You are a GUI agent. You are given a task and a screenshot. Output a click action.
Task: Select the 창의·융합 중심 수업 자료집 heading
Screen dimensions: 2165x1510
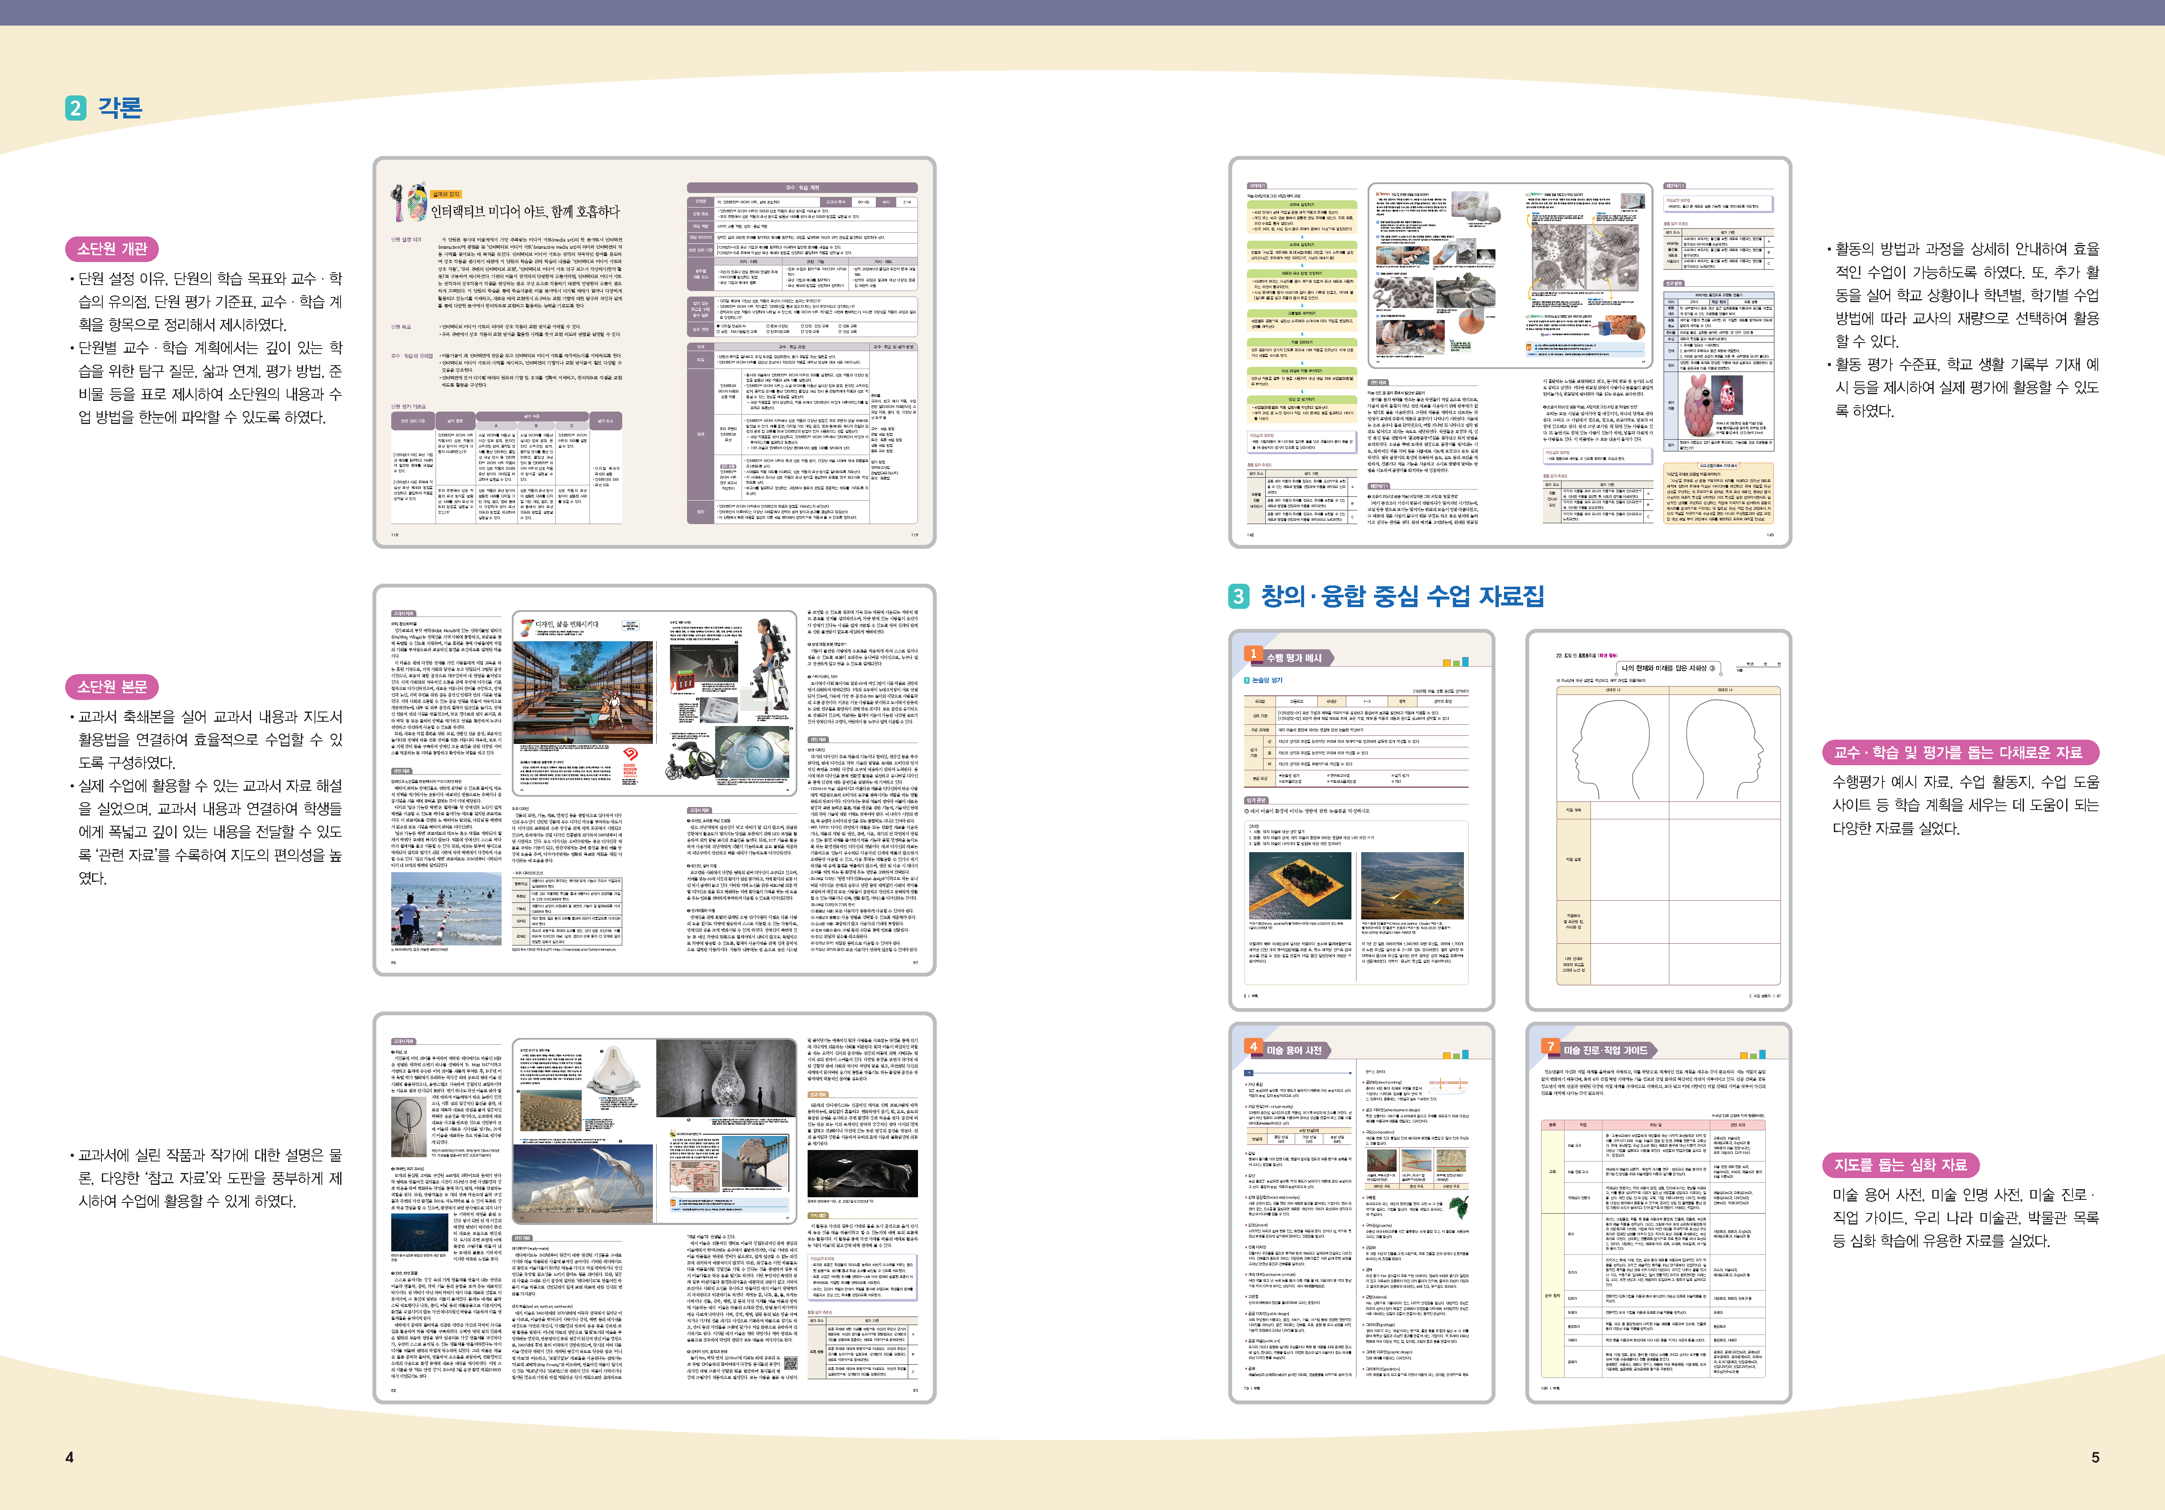[x=1402, y=596]
